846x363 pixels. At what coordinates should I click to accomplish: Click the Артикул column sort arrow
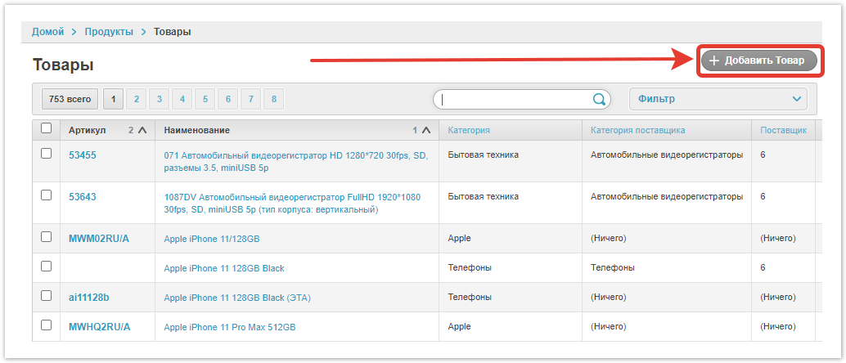pos(142,130)
